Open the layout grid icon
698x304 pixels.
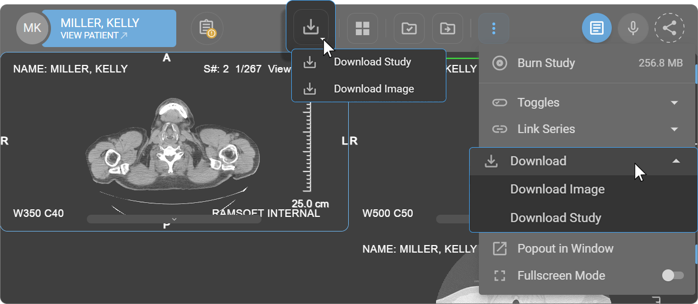362,28
